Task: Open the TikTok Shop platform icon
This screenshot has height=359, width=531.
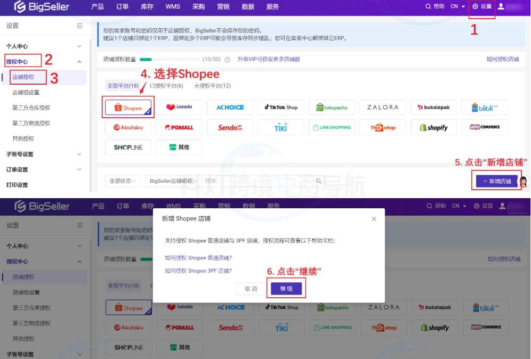Action: [x=280, y=107]
